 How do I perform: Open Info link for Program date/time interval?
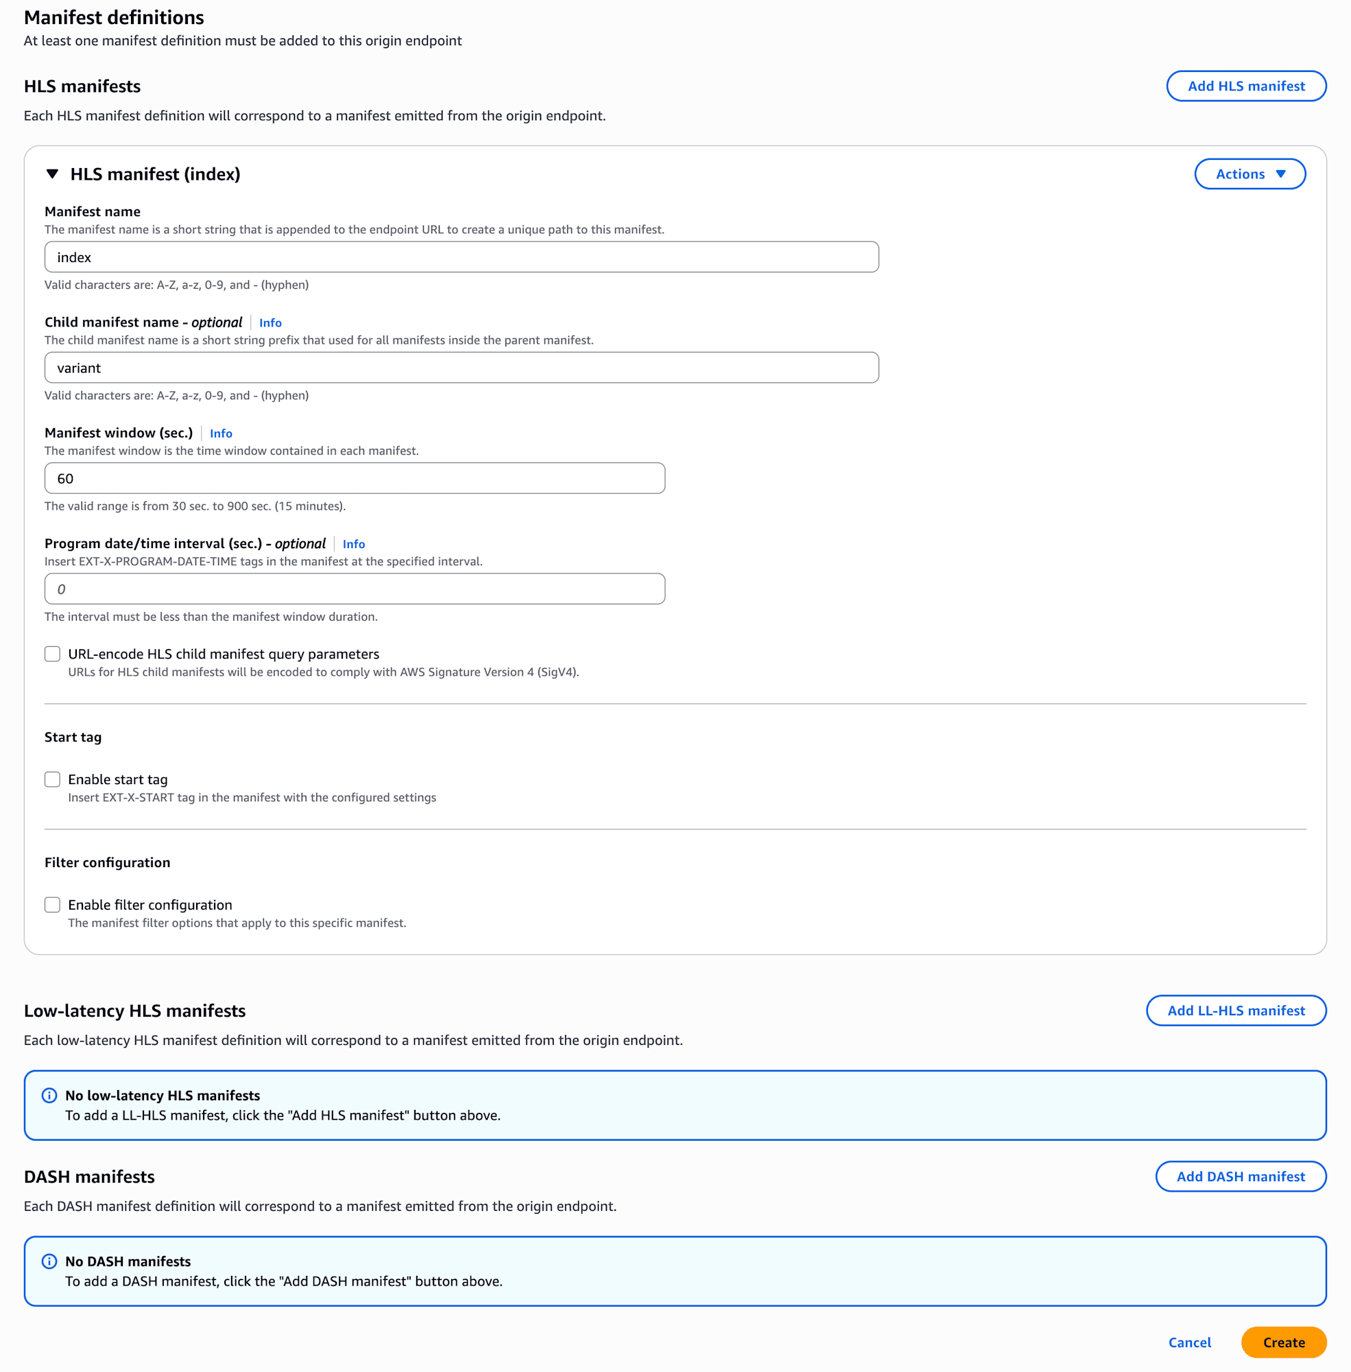point(353,545)
